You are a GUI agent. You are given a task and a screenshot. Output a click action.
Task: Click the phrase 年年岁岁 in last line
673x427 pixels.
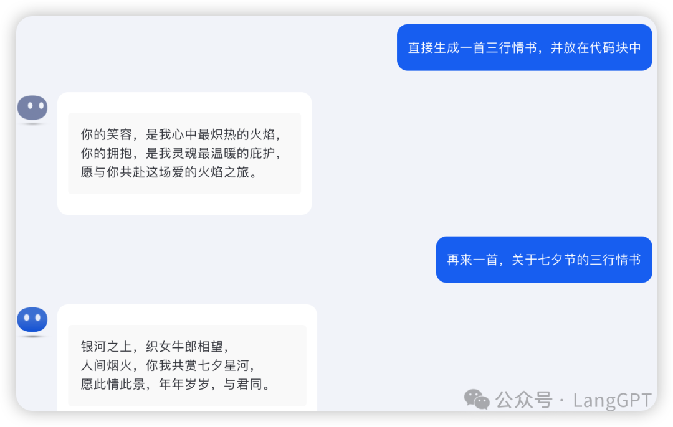coord(184,383)
